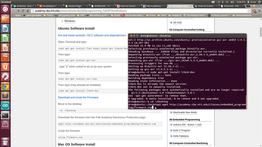The width and height of the screenshot is (262, 147).
Task: Close the active Tutorials tab
Action: tap(191, 6)
